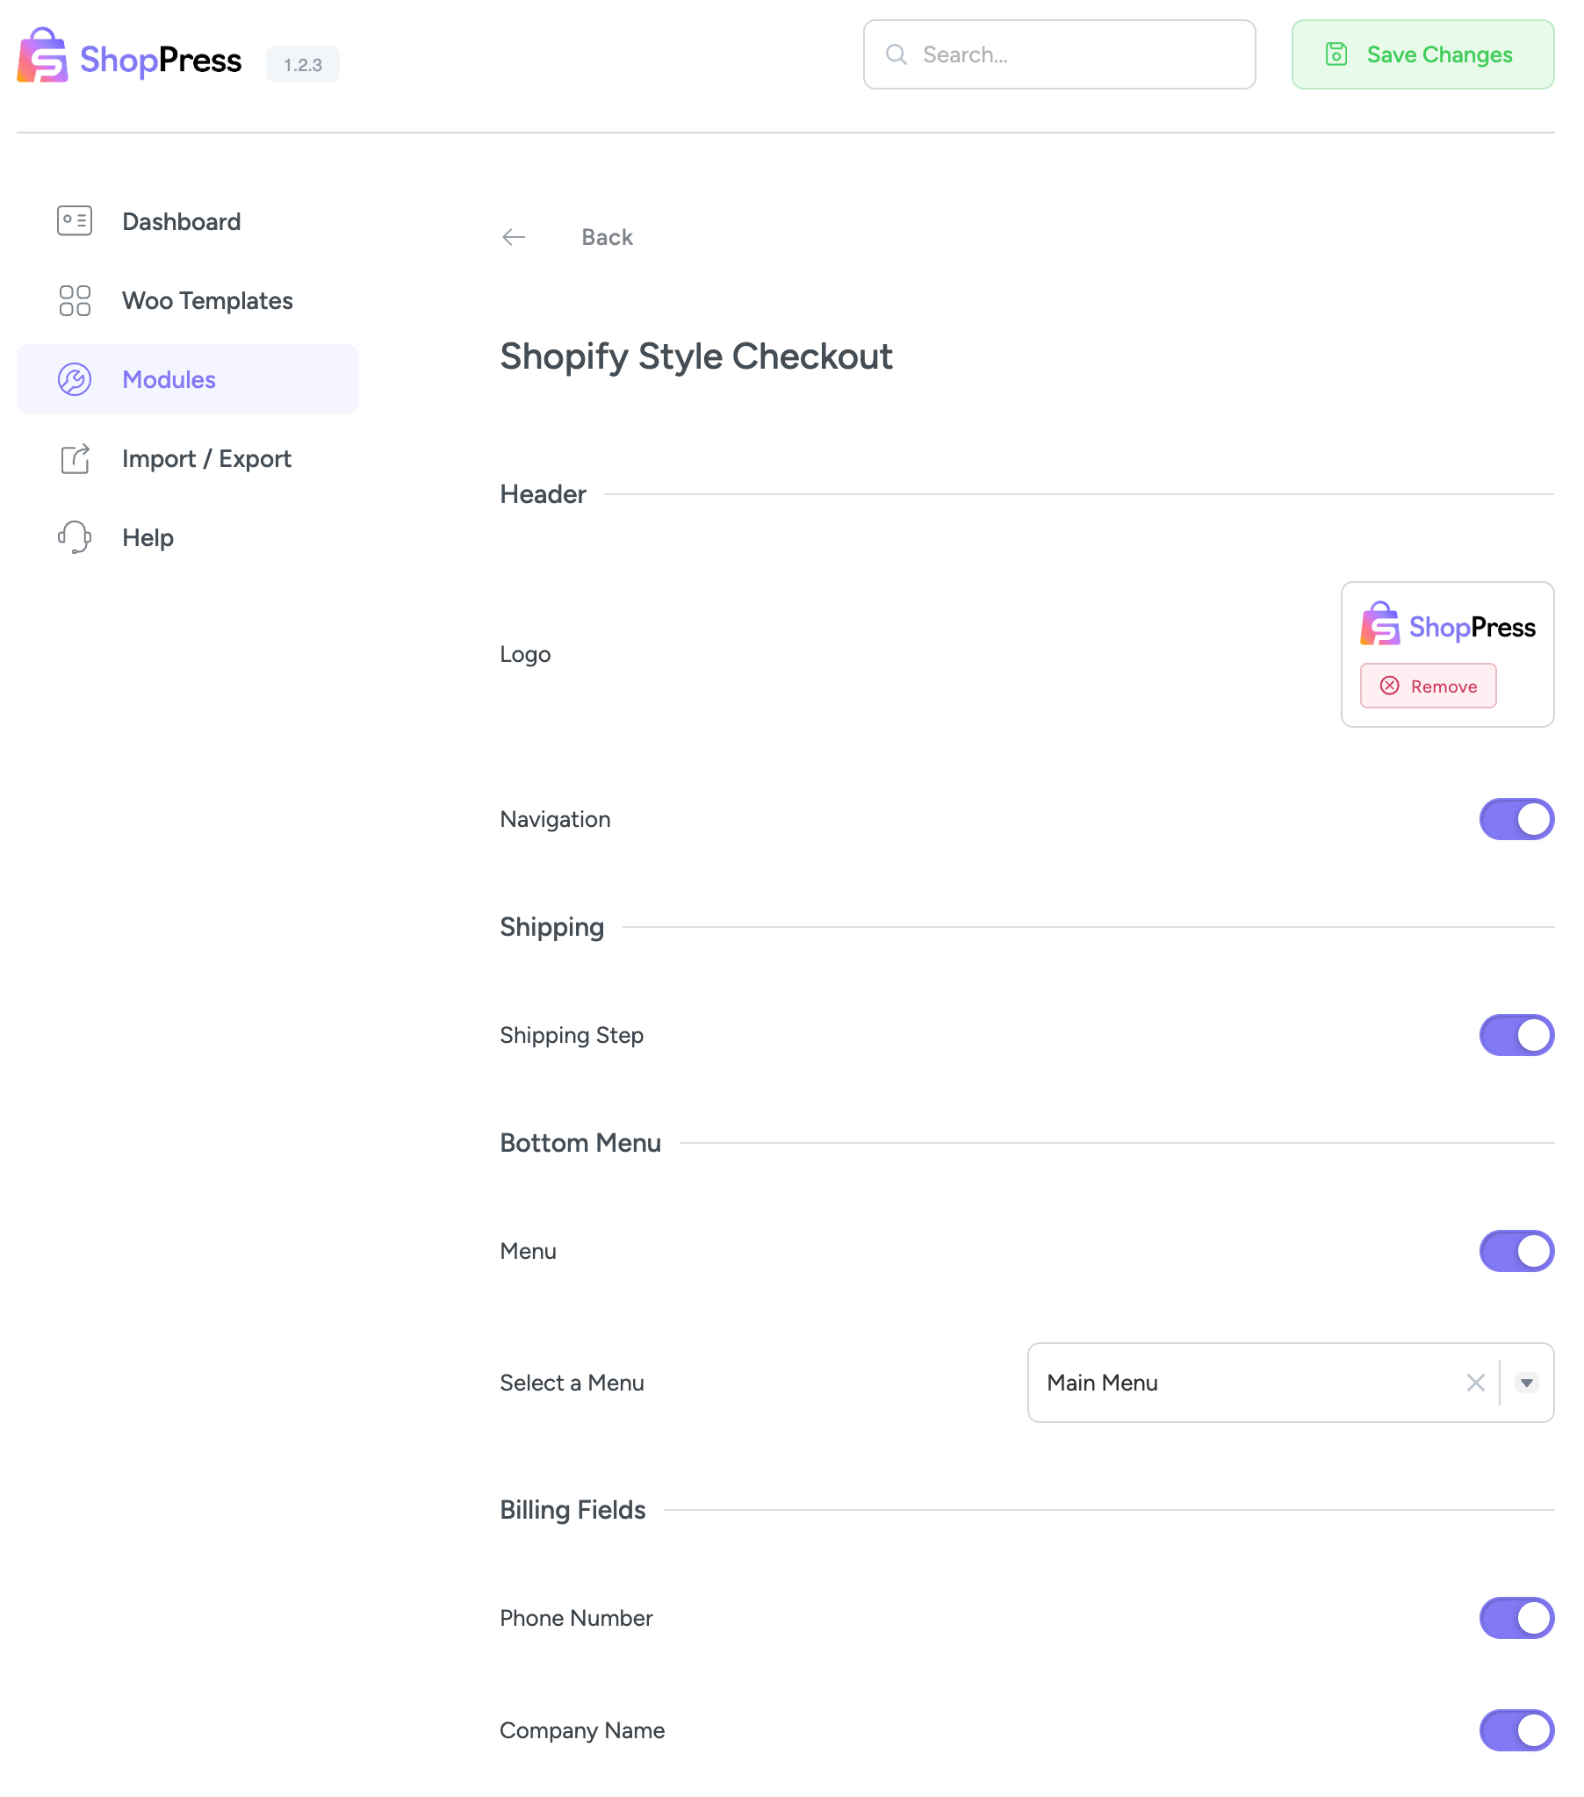Click the back arrow icon
The height and width of the screenshot is (1797, 1584).
pyautogui.click(x=515, y=236)
